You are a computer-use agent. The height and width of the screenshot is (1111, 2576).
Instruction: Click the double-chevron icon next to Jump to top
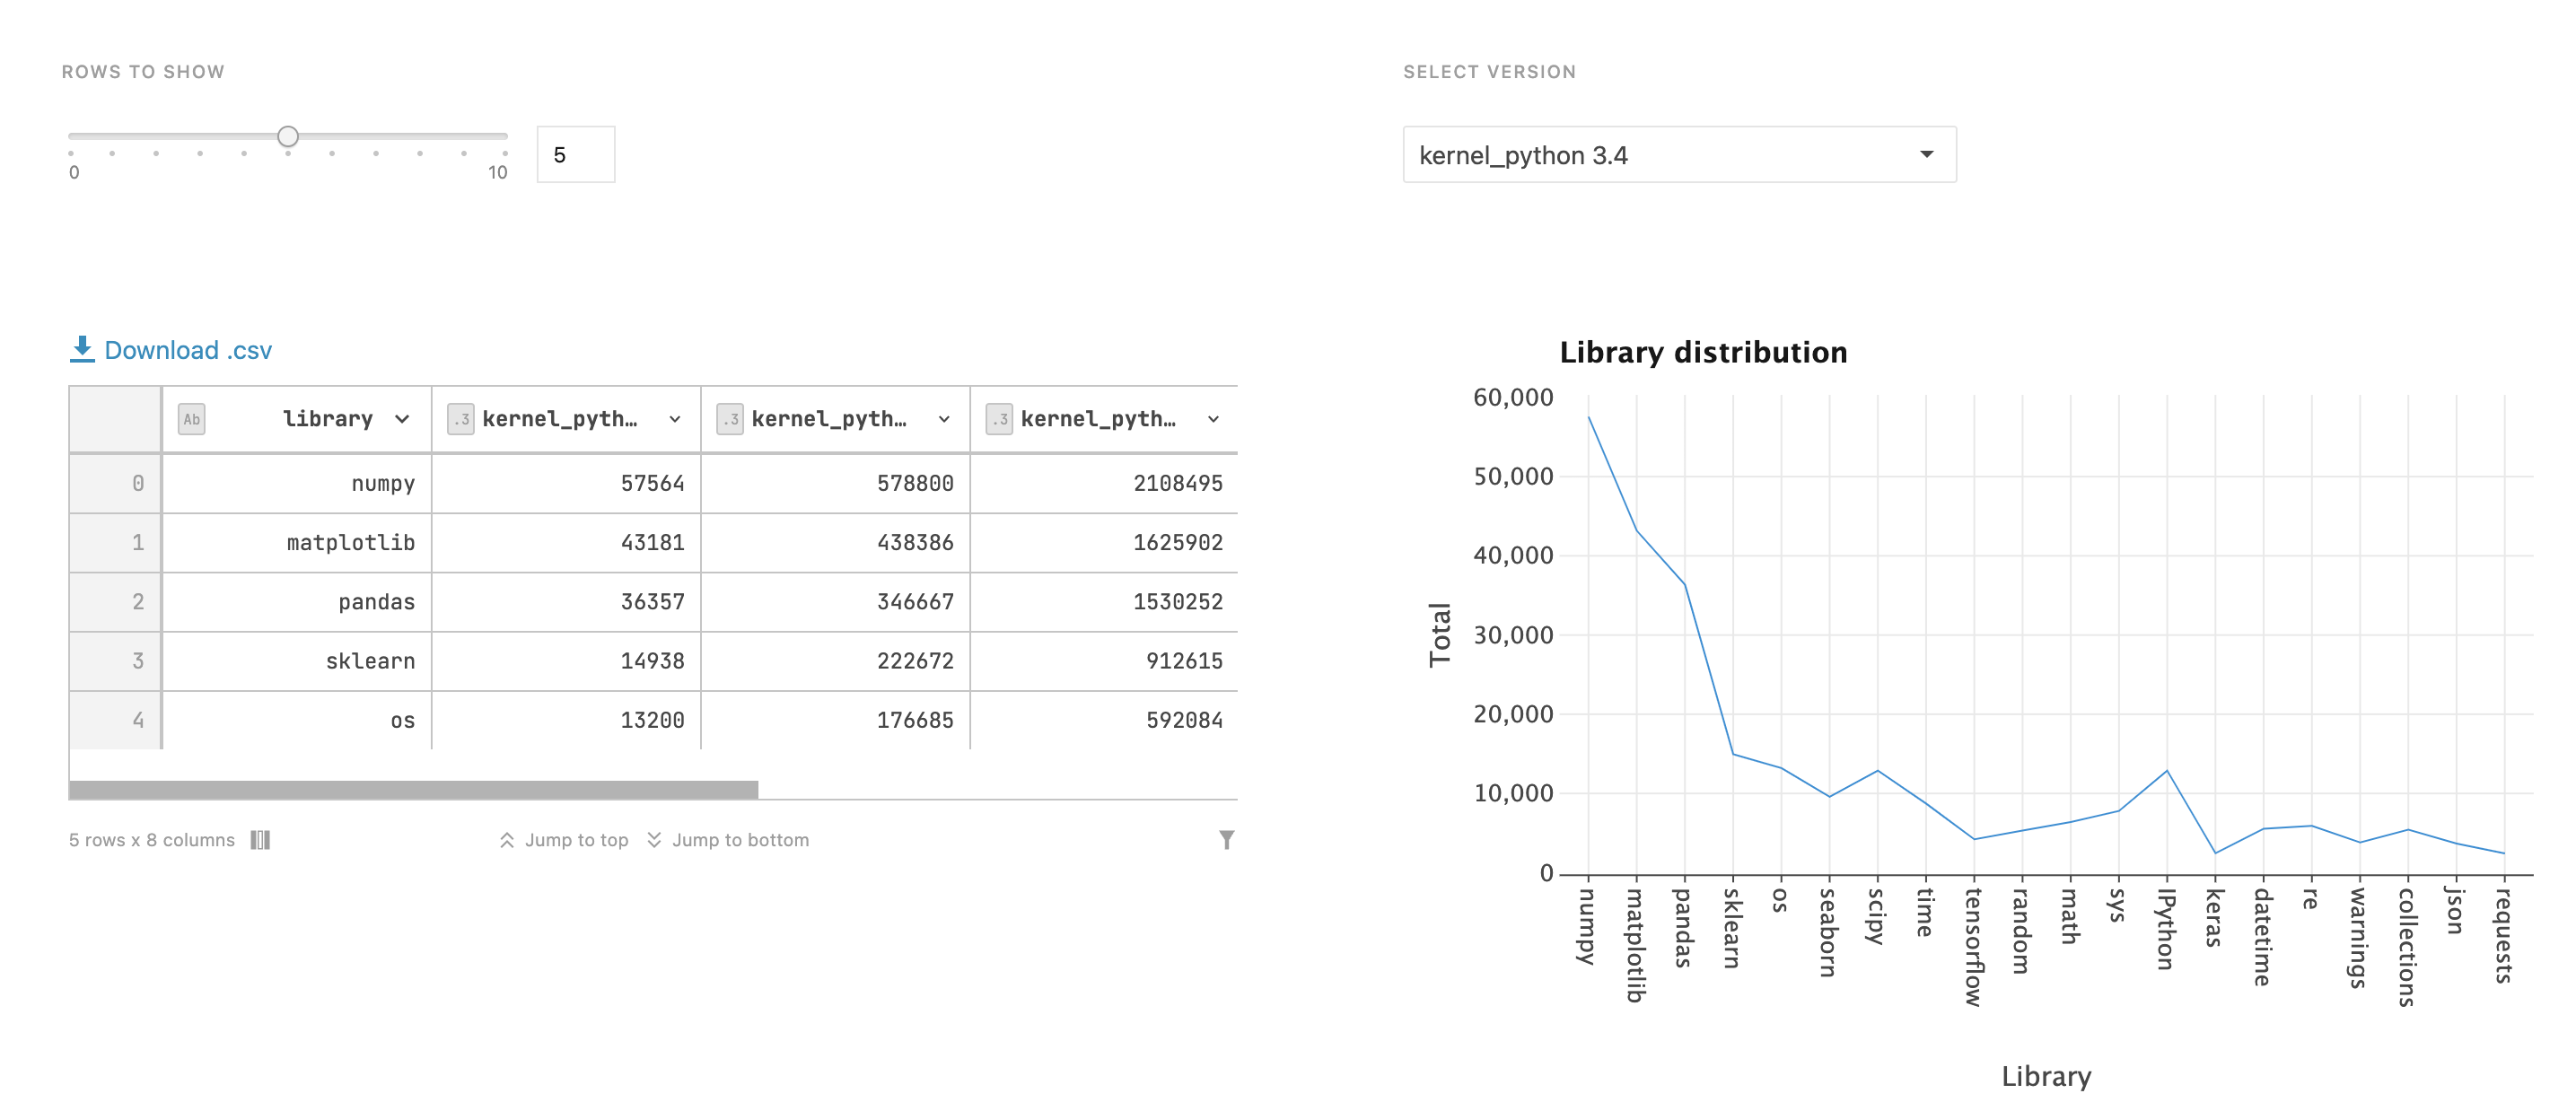[x=506, y=839]
